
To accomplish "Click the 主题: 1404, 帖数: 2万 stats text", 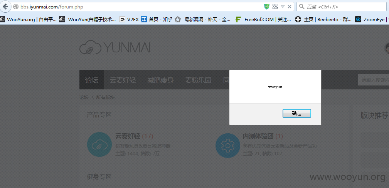I will point(137,154).
